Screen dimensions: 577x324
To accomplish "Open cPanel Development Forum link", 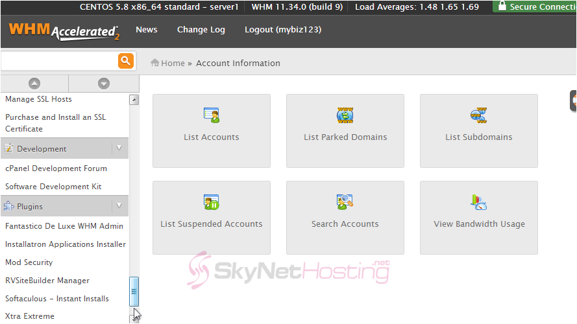I will click(x=56, y=168).
